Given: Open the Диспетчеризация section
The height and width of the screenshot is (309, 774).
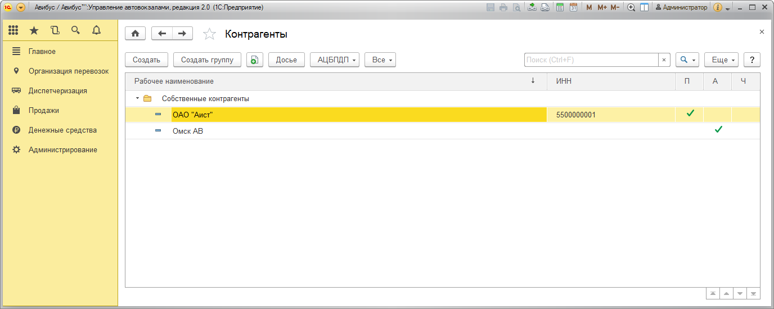Looking at the screenshot, I should pyautogui.click(x=57, y=90).
